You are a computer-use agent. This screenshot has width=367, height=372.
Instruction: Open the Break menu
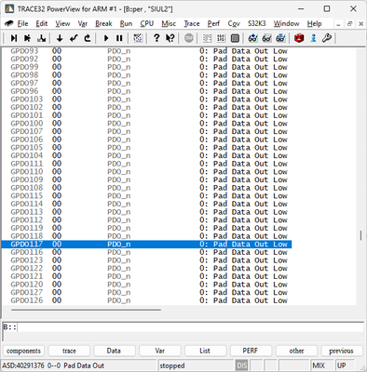(103, 23)
